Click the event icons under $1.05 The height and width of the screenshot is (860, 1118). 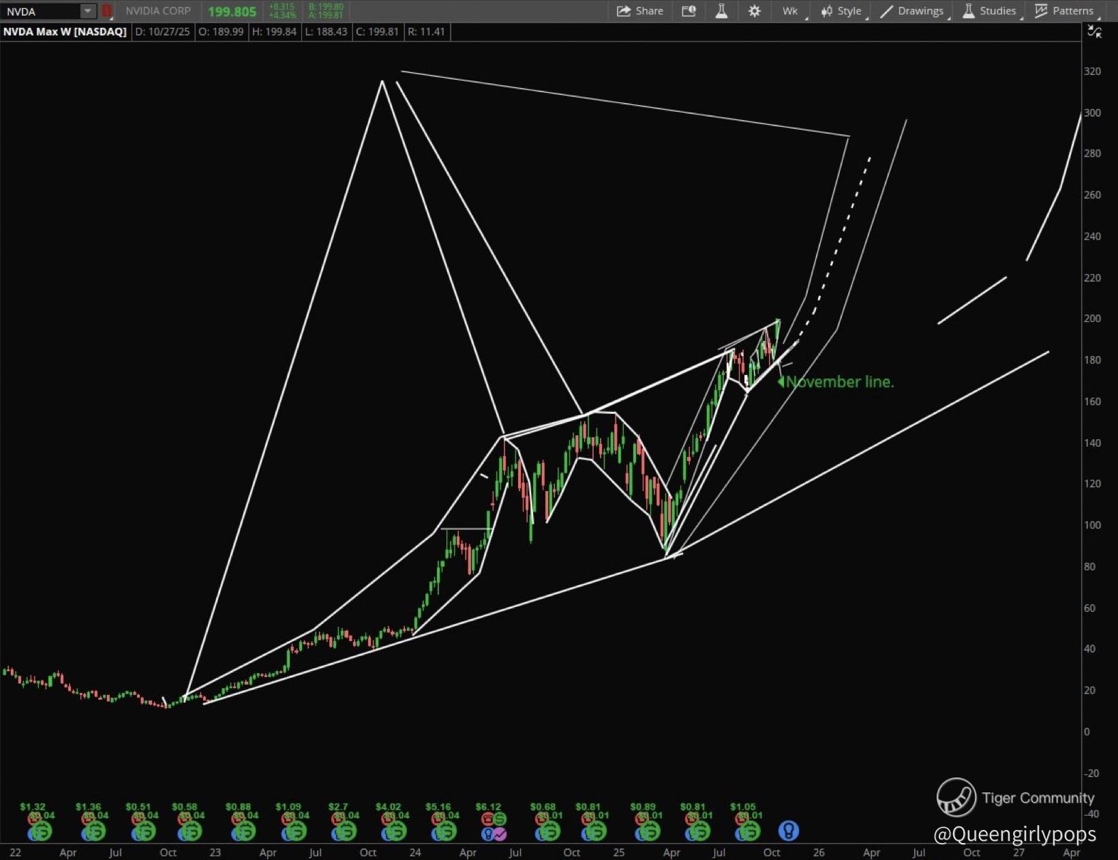(x=746, y=827)
